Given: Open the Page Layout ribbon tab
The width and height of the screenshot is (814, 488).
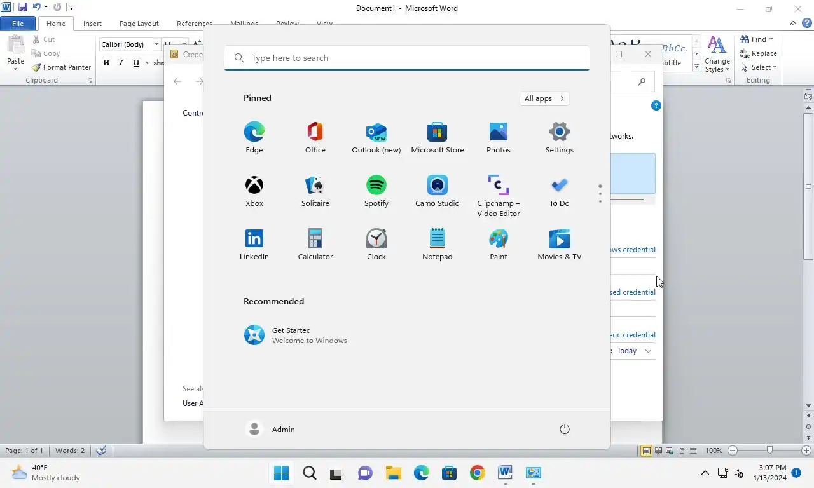Looking at the screenshot, I should click(139, 24).
